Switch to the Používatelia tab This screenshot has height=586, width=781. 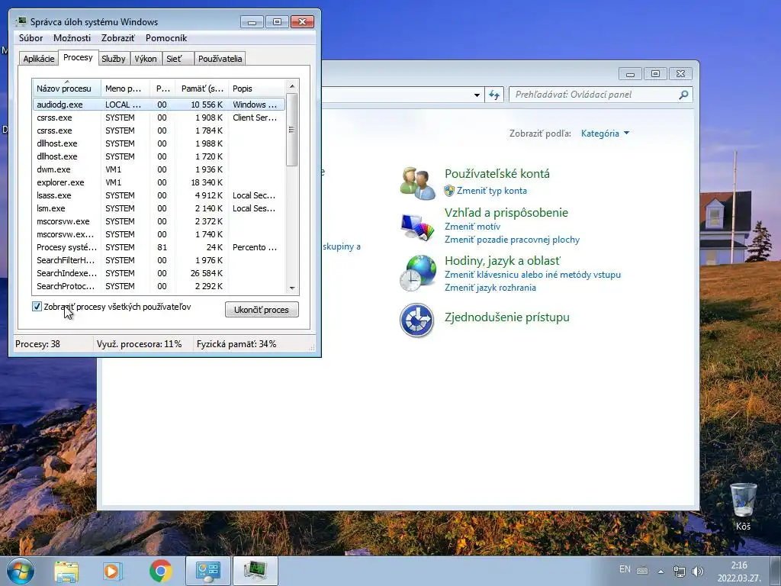220,59
